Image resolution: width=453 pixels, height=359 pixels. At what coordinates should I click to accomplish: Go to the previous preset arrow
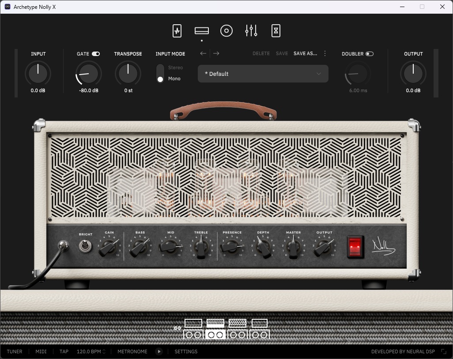click(x=203, y=53)
